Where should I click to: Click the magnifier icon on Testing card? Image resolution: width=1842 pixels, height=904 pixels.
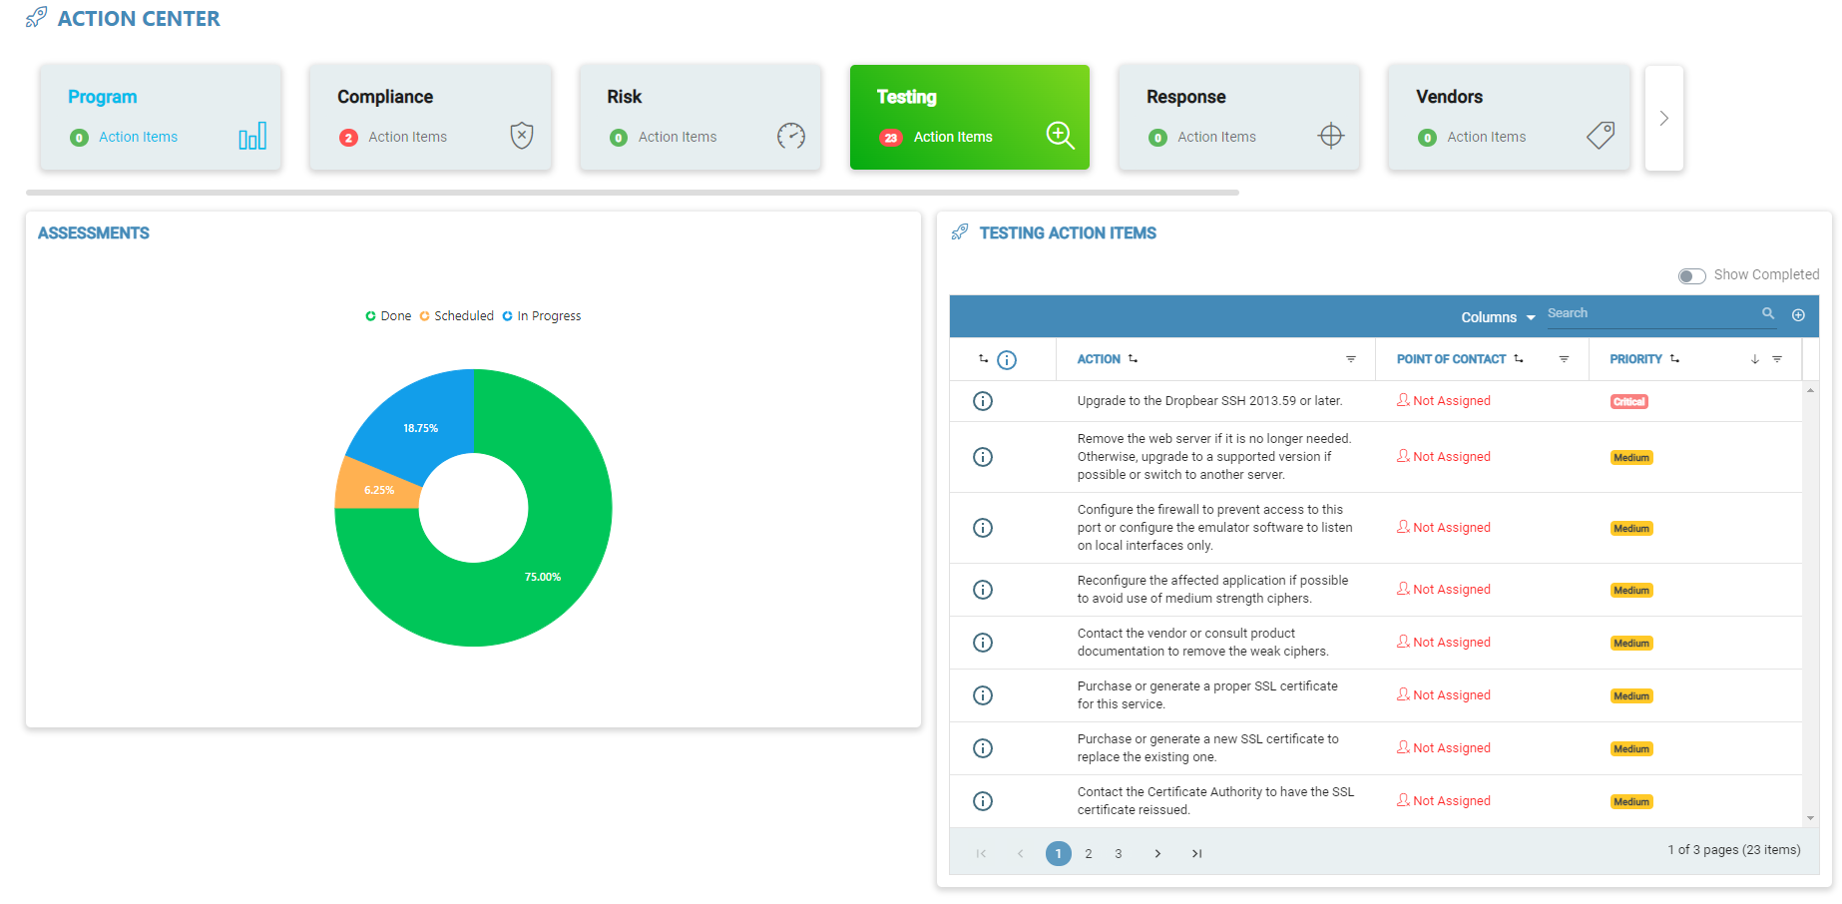coord(1060,136)
